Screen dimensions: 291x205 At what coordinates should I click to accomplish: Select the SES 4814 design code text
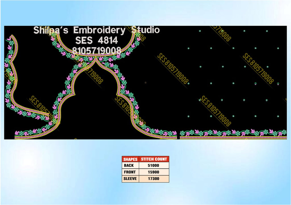(97, 40)
